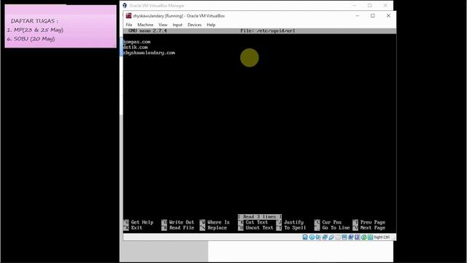Open the Machine menu
The image size is (467, 263).
145,25
